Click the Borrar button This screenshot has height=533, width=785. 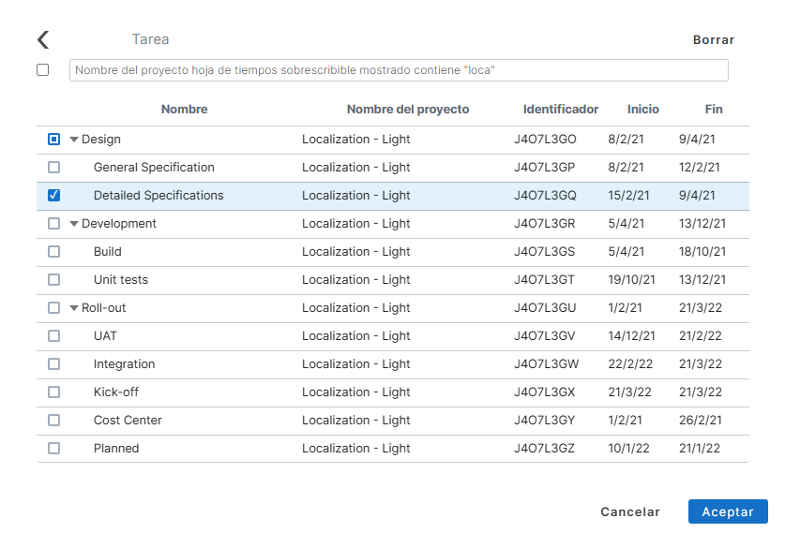(713, 40)
